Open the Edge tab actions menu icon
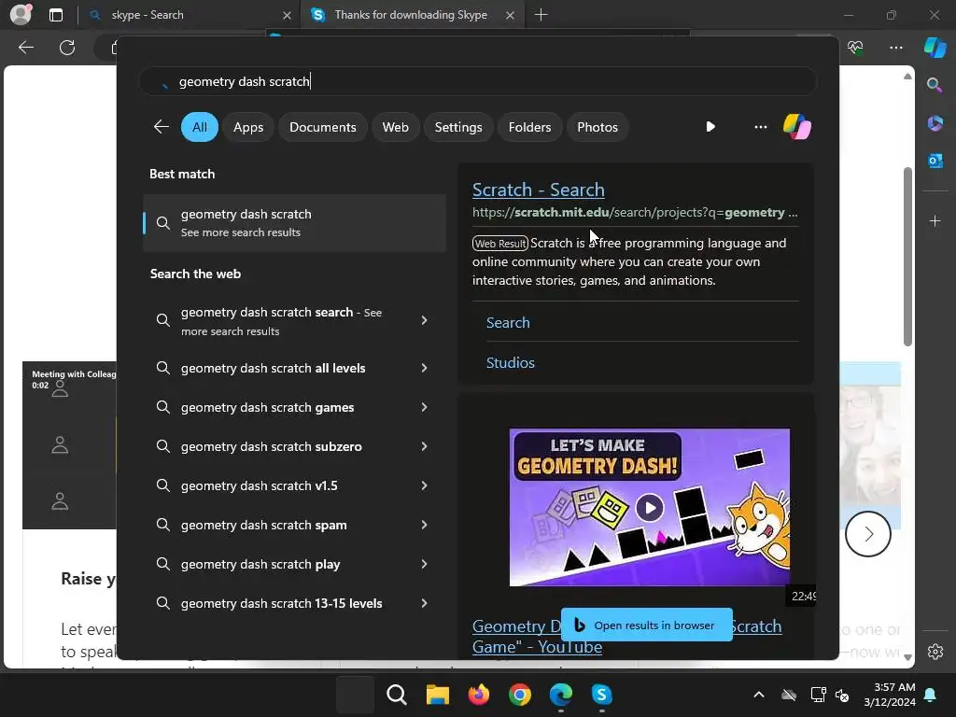 [55, 15]
